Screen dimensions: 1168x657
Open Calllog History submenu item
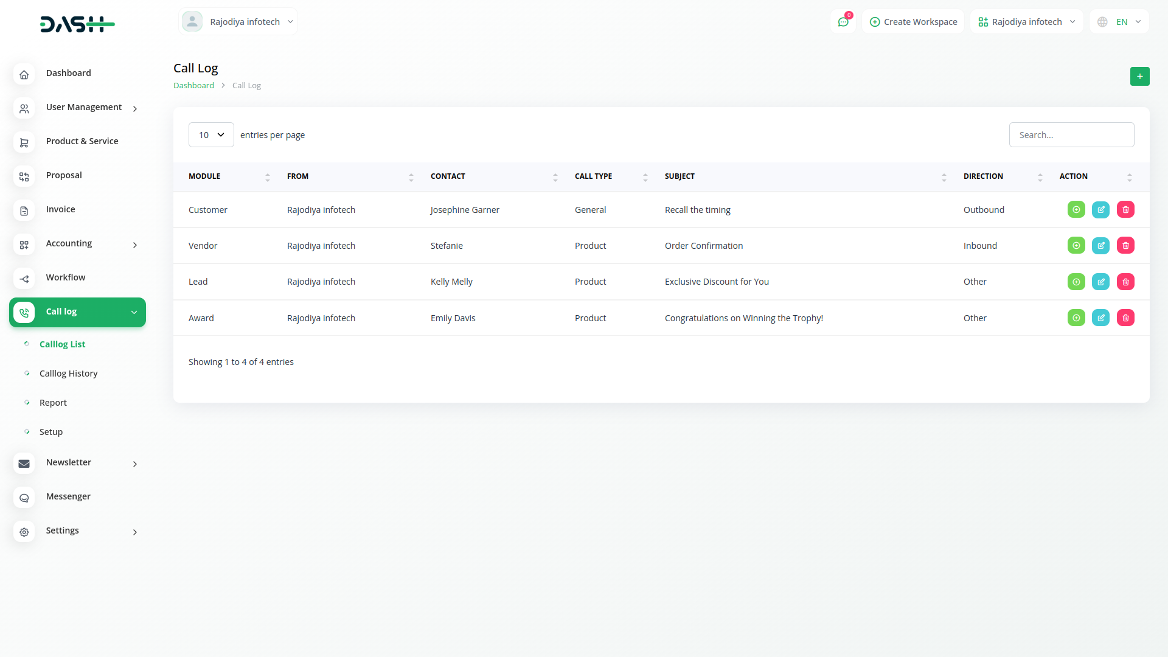pos(68,374)
